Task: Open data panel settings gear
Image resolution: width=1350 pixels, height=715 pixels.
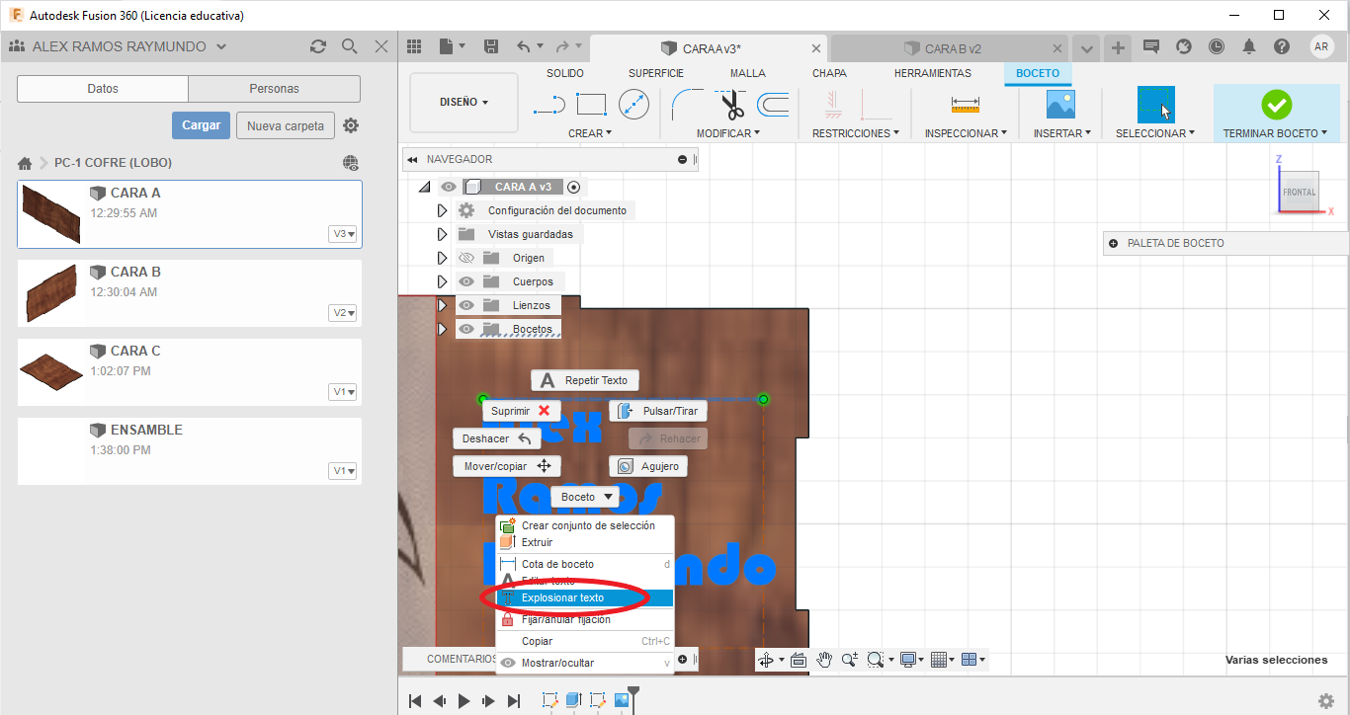Action: [x=351, y=125]
